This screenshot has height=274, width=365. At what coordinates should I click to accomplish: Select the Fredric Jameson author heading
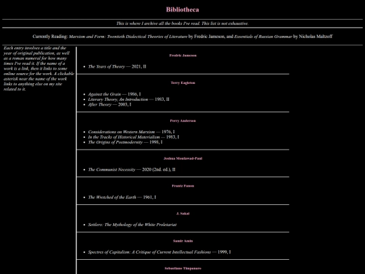coord(183,55)
